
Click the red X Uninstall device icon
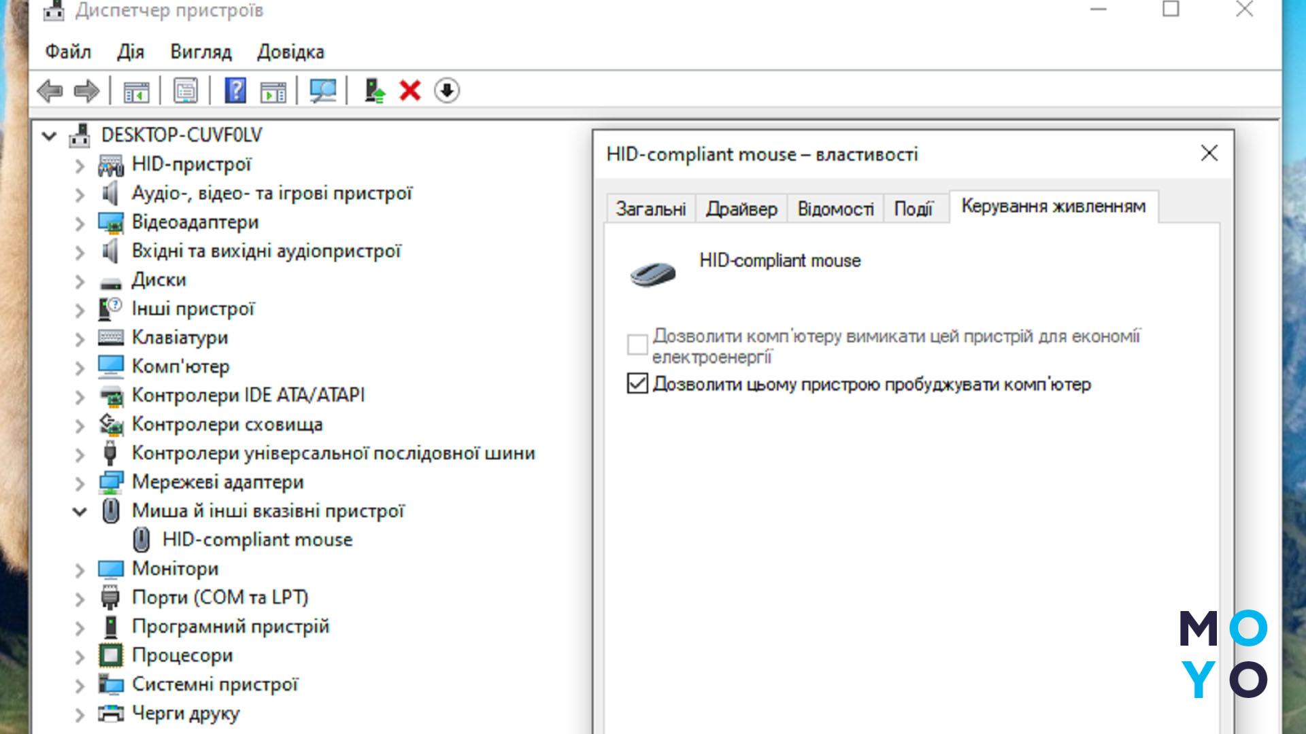pyautogui.click(x=410, y=90)
